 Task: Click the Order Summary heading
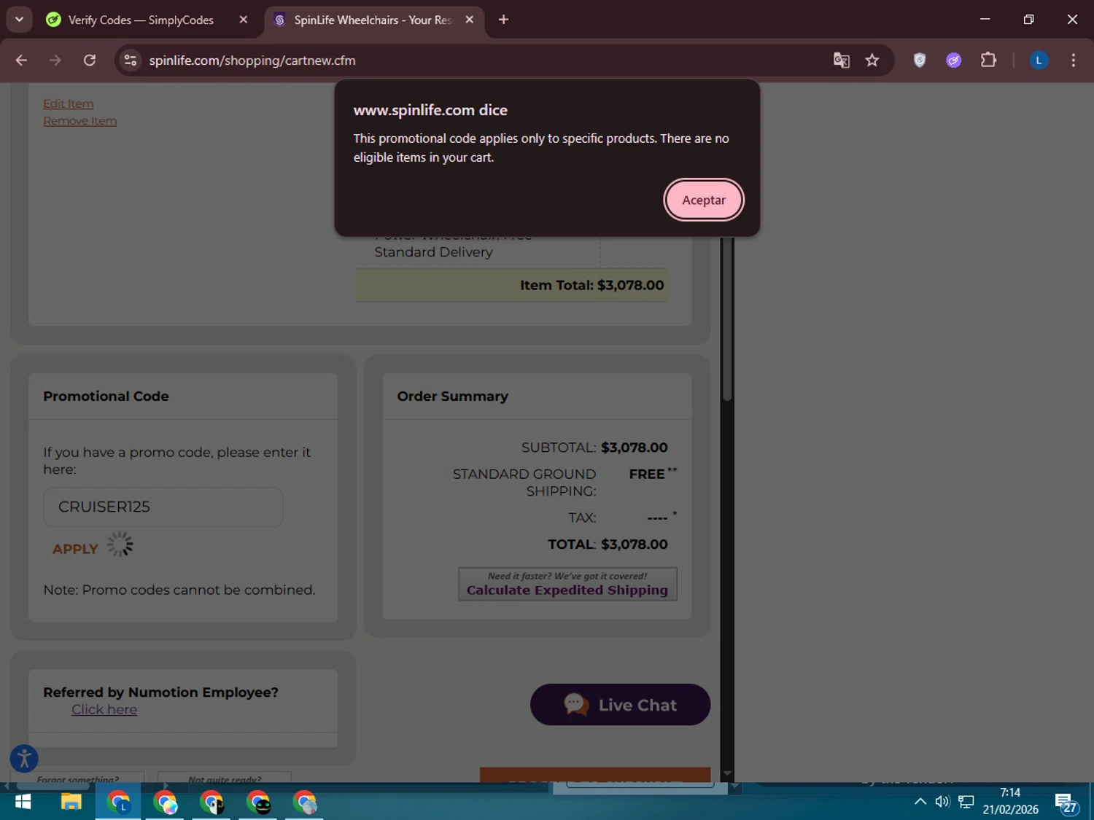tap(453, 396)
